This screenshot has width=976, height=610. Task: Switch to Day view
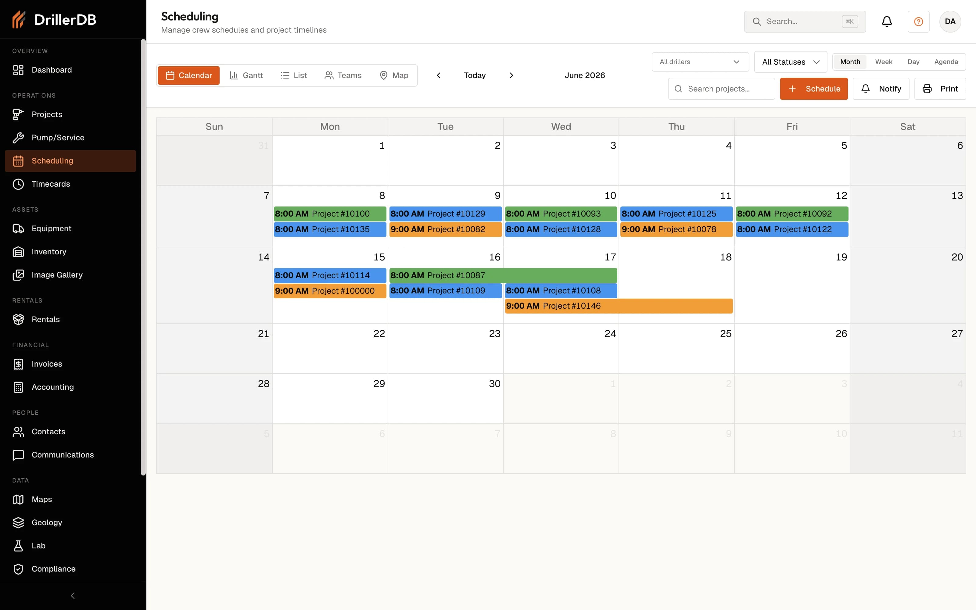913,62
